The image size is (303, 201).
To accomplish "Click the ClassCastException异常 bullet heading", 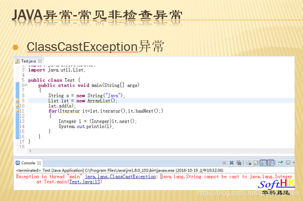I will pyautogui.click(x=96, y=47).
